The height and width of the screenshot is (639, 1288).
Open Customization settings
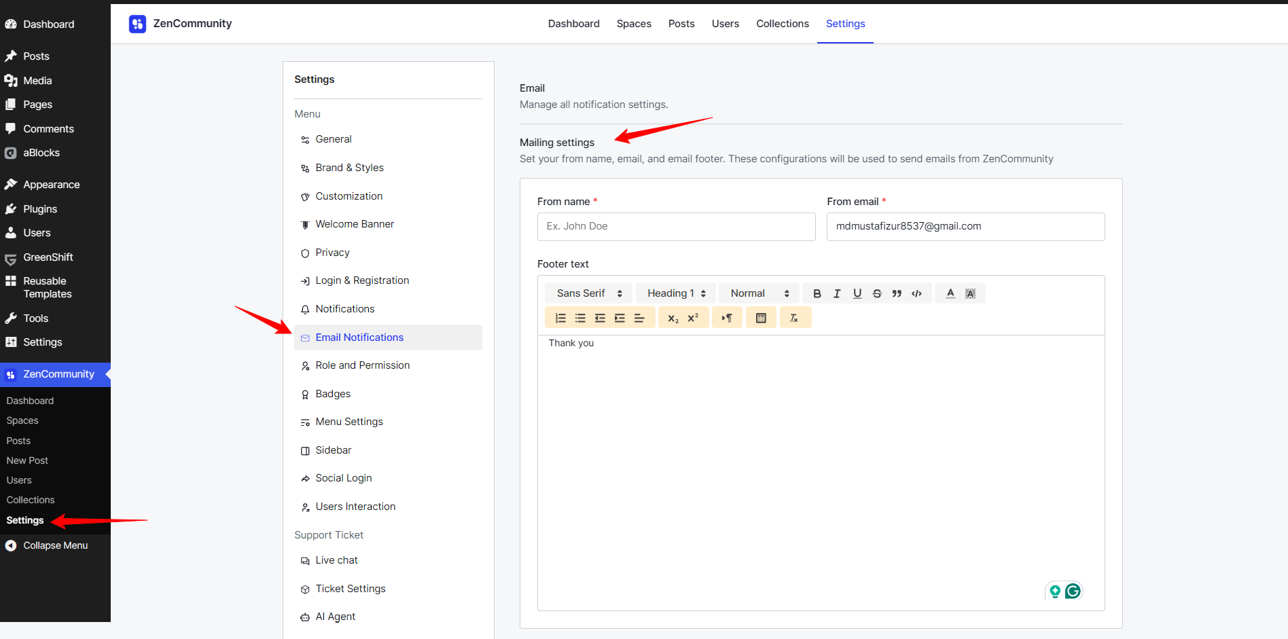(x=388, y=196)
